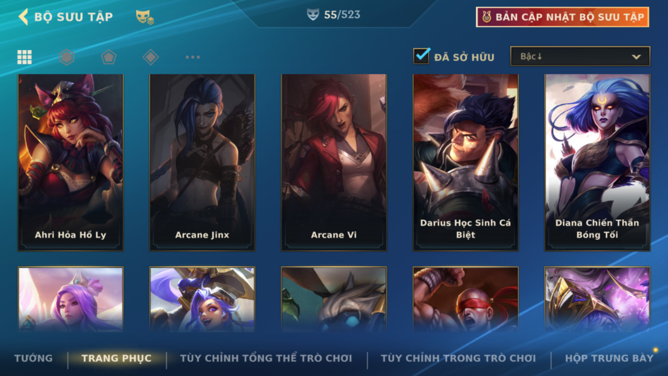Go back using the arrow beside Bộ Sưu Tập
668x376 pixels.
point(23,17)
